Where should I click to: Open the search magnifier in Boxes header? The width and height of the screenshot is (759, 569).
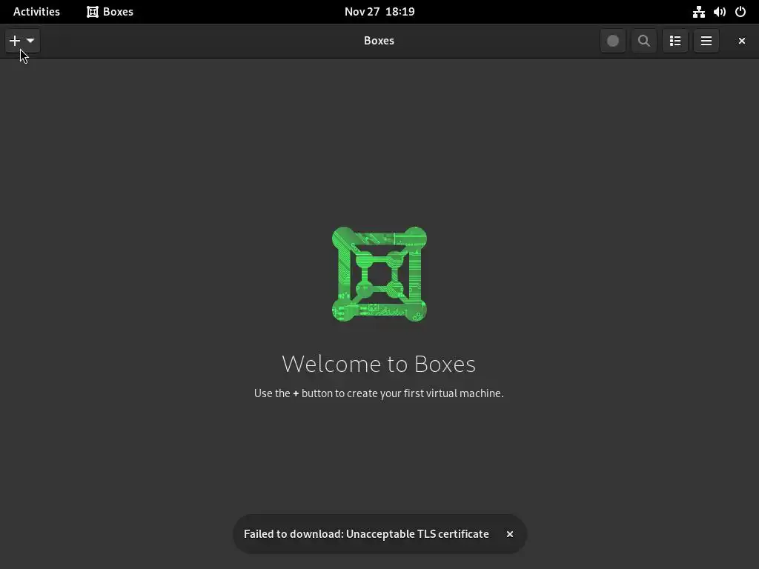pos(644,41)
